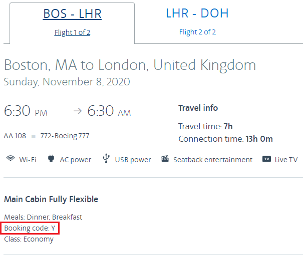Click the Seatback entertainment clapperboard icon
This screenshot has height=258, width=303.
tap(165, 159)
